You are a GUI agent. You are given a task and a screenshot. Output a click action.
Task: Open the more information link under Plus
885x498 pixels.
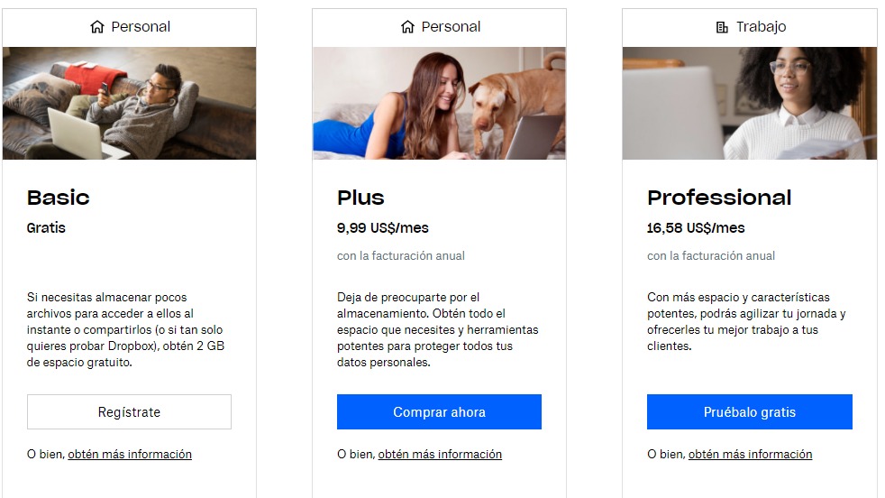(x=440, y=455)
